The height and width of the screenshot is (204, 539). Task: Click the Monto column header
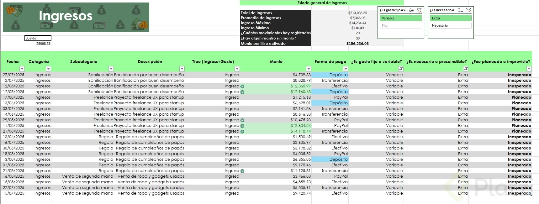(276, 62)
